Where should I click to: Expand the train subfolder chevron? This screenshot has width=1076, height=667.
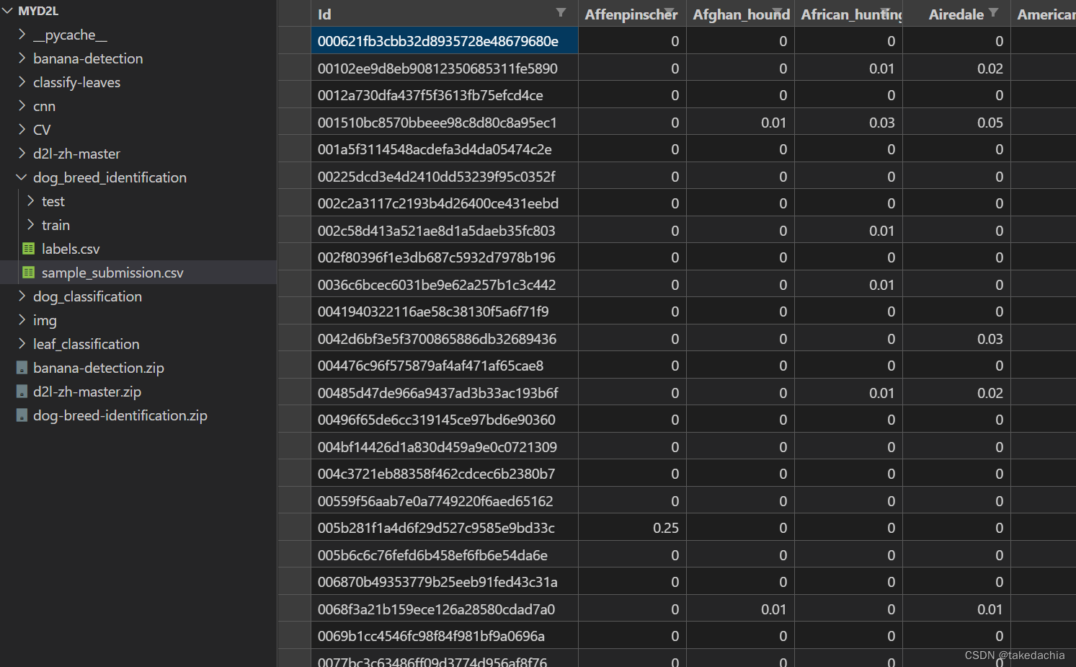coord(30,225)
